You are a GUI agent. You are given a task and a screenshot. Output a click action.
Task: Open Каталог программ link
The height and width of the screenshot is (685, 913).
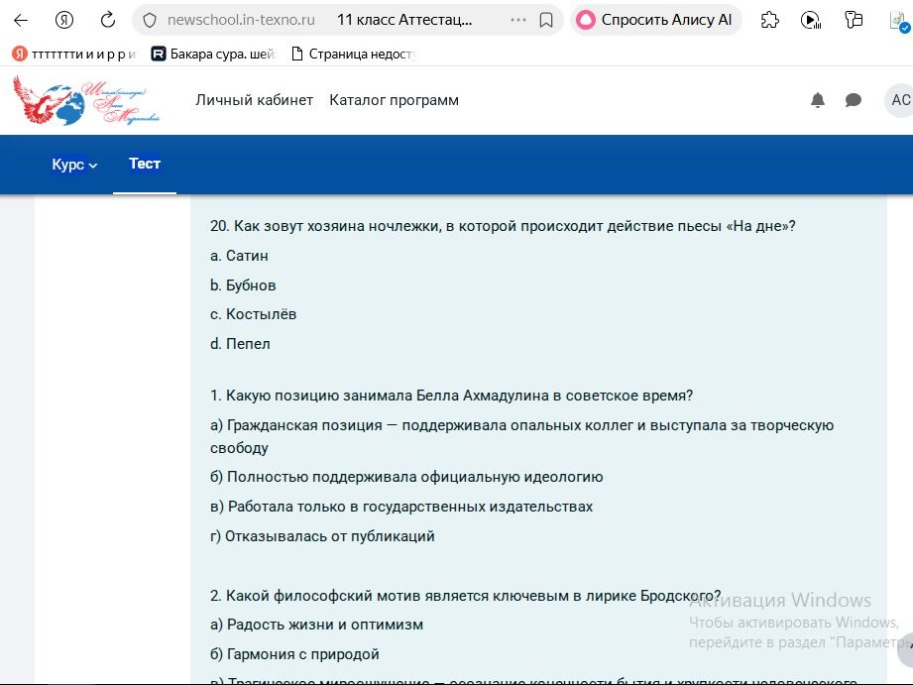click(x=394, y=100)
